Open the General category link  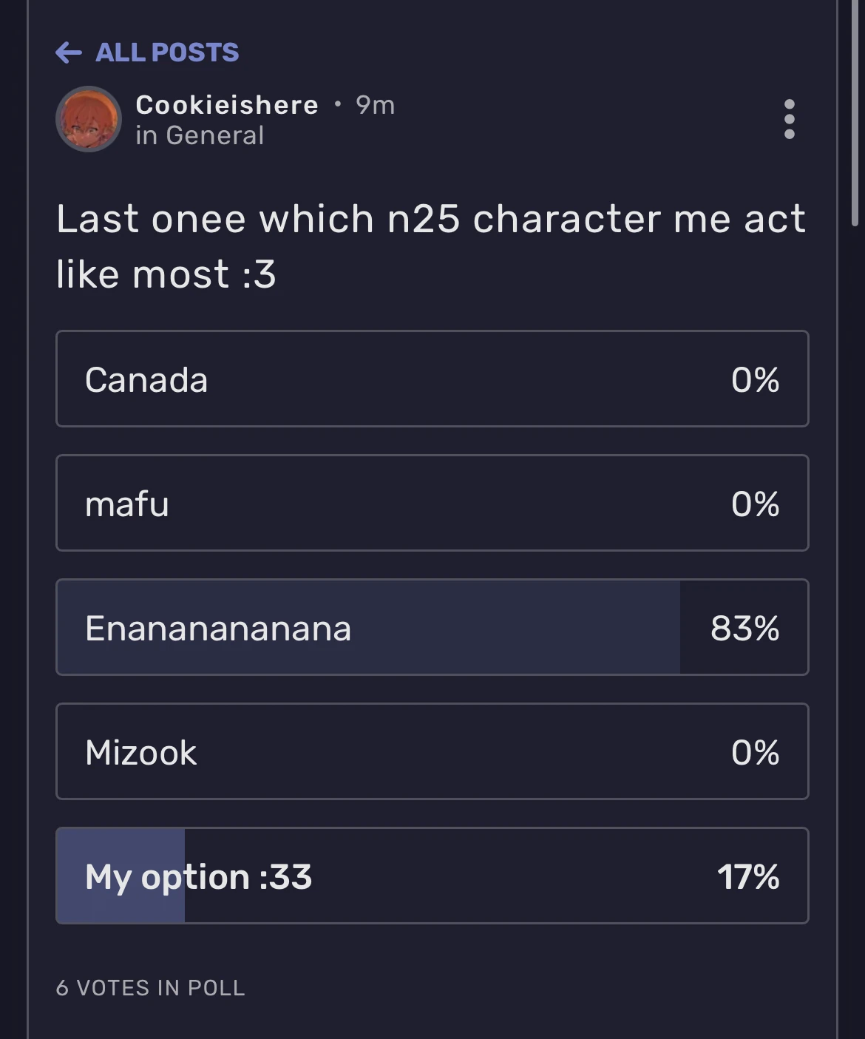214,136
